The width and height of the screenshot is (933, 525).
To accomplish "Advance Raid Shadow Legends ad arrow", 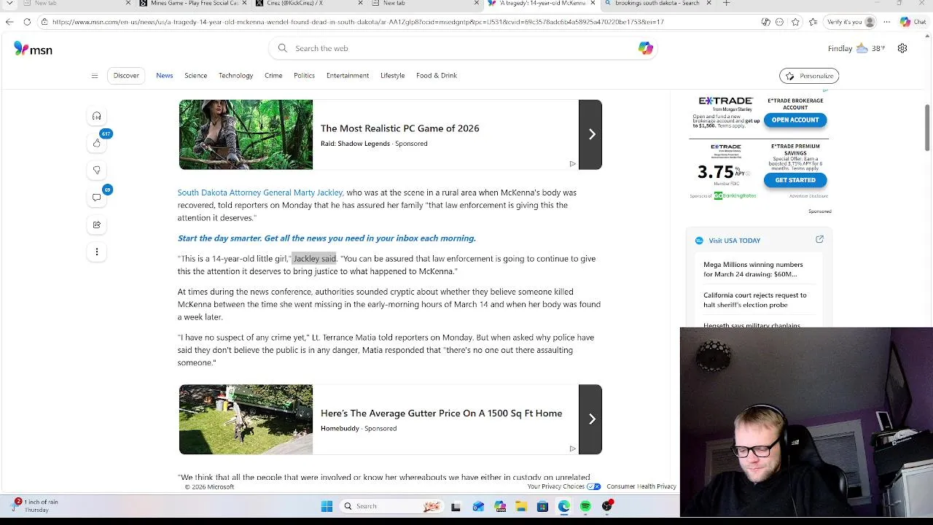I will coord(590,134).
